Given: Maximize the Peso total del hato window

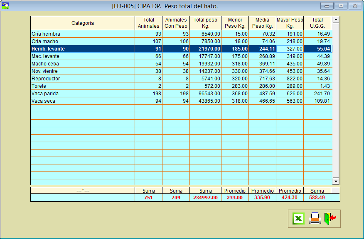Looking at the screenshot, I should pyautogui.click(x=341, y=6).
